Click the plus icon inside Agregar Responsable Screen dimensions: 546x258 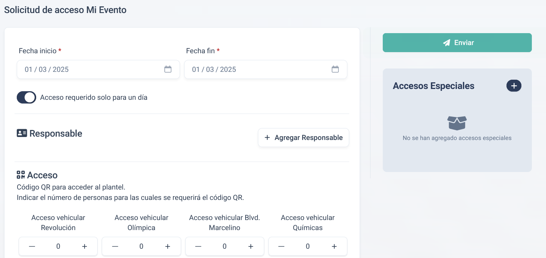click(x=267, y=137)
